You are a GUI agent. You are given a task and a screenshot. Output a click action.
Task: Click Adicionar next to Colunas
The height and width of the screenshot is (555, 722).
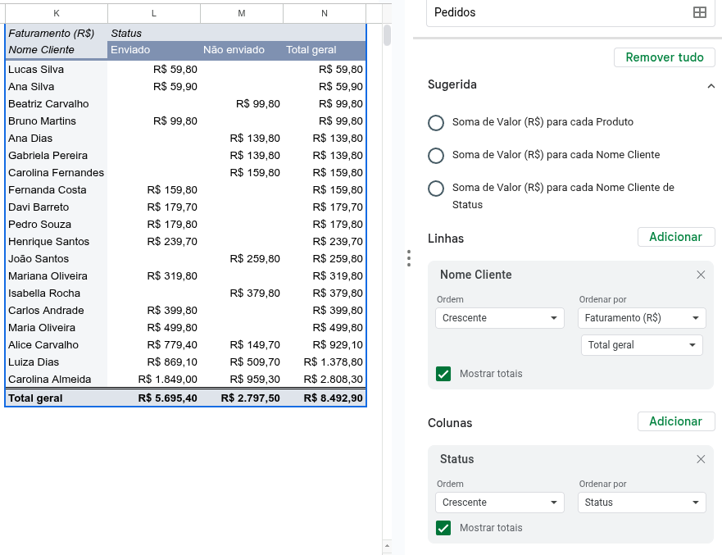point(675,421)
